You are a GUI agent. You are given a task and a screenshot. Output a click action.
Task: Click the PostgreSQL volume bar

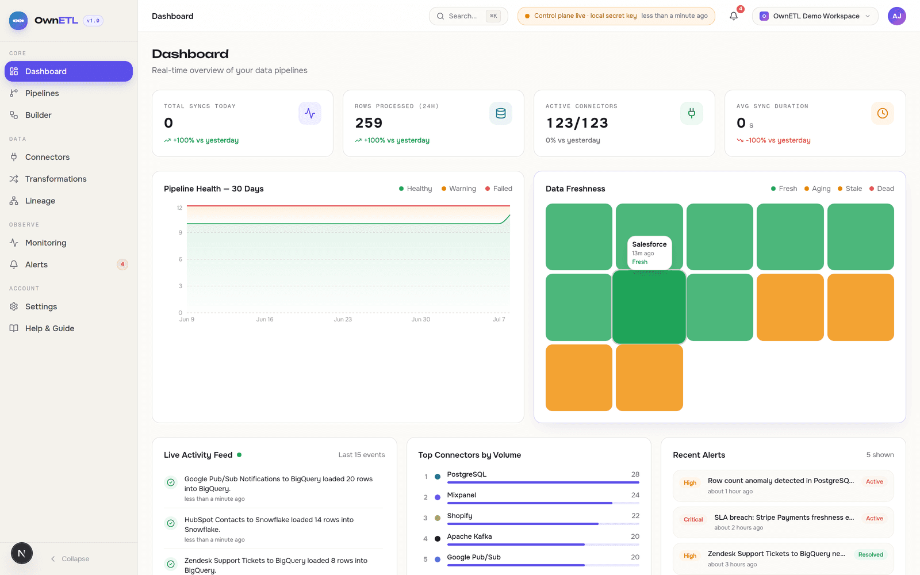(x=543, y=482)
